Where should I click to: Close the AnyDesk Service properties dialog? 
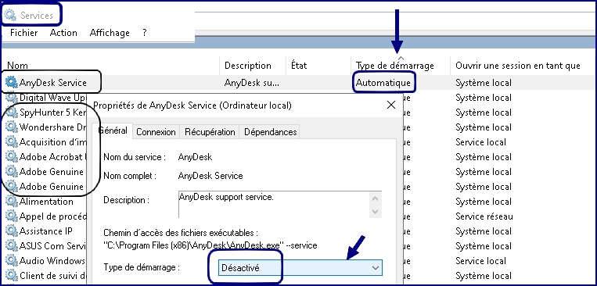click(391, 105)
